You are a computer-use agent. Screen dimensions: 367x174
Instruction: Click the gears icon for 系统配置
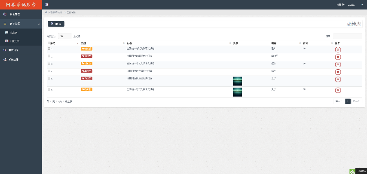[x=4, y=59]
